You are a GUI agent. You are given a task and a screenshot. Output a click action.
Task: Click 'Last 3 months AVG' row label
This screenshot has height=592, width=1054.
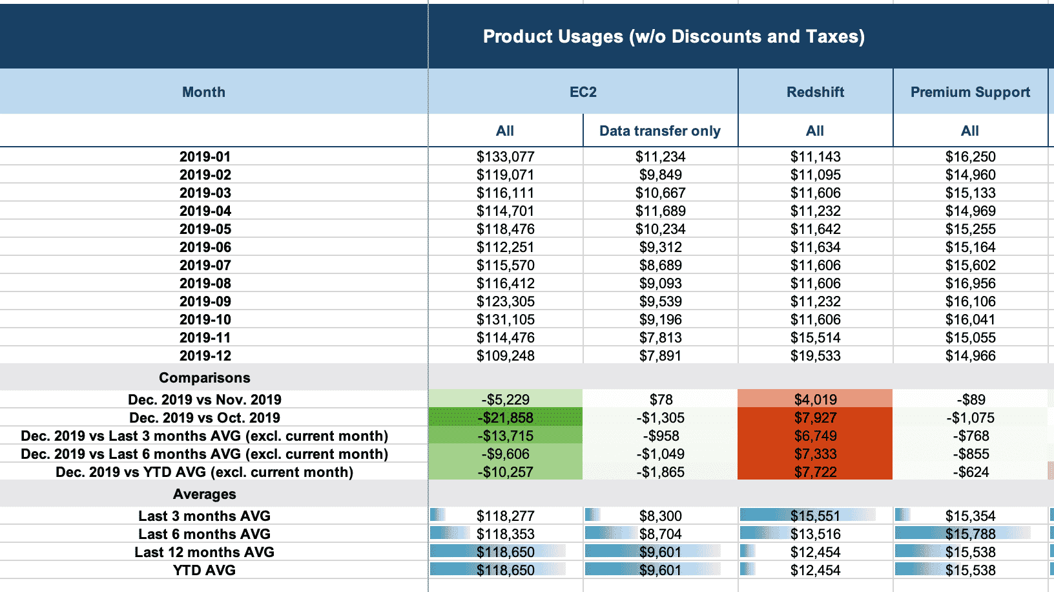coord(205,516)
